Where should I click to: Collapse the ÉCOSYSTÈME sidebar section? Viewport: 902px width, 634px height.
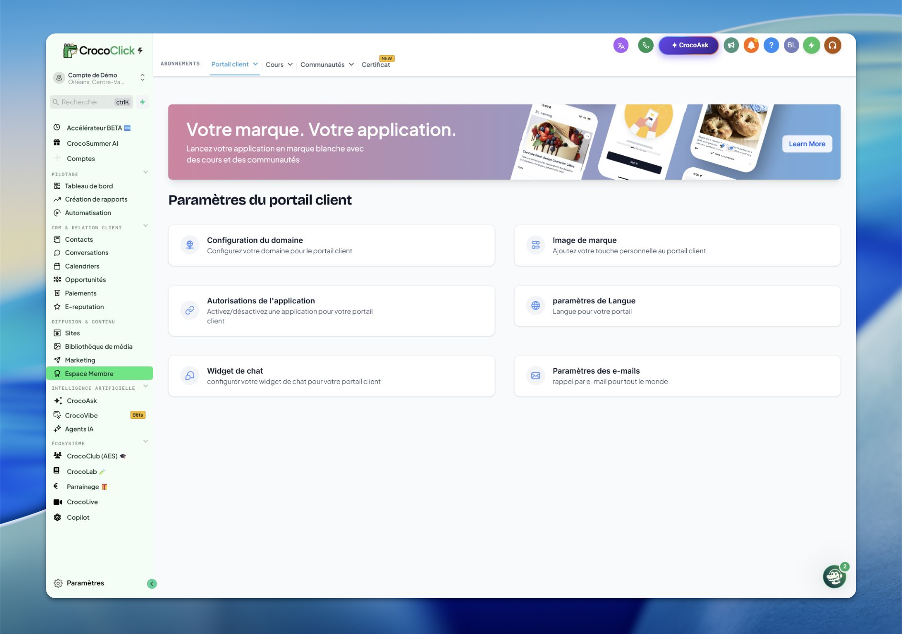pyautogui.click(x=146, y=441)
